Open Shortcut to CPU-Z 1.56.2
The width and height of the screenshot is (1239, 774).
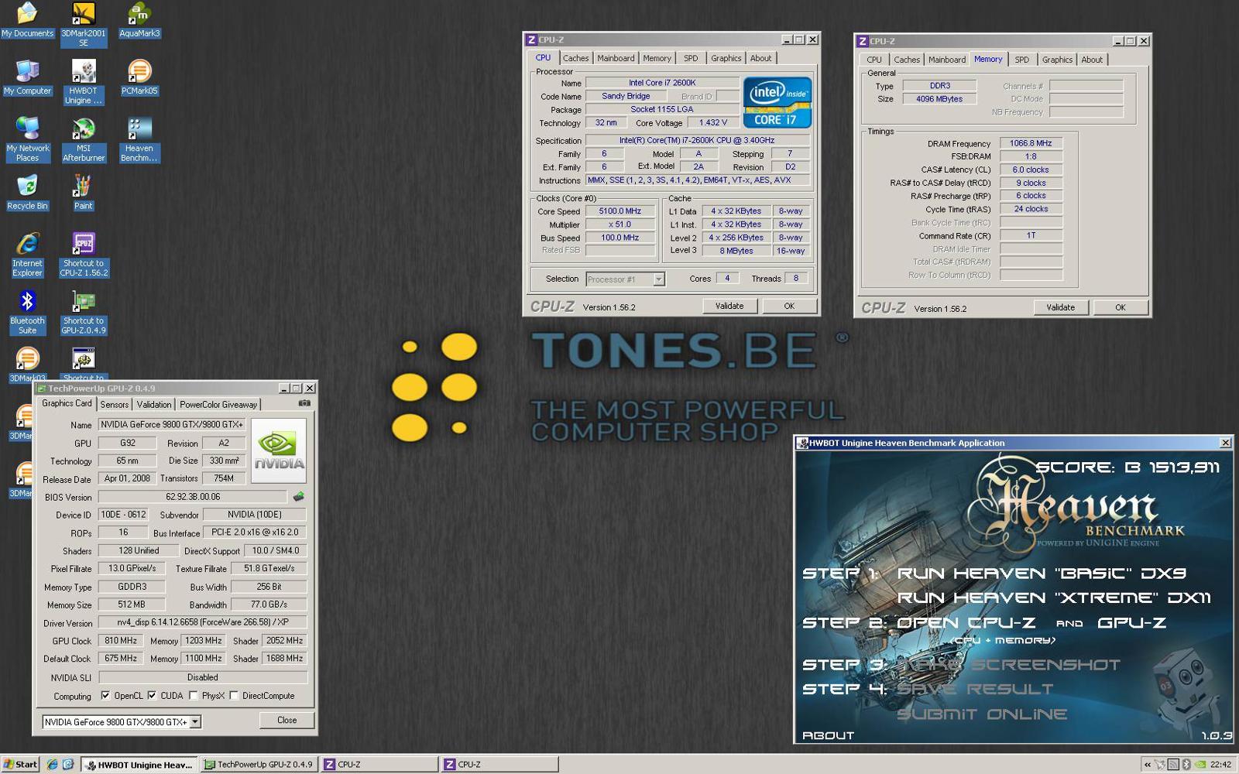(83, 254)
